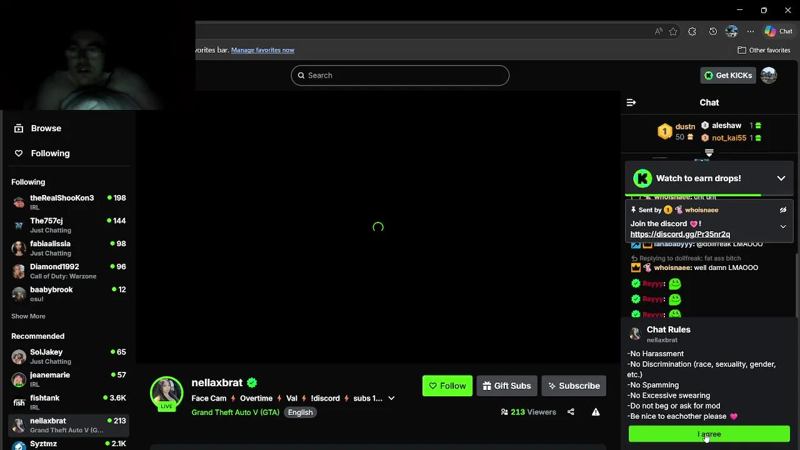Image resolution: width=800 pixels, height=450 pixels.
Task: Click the English language tag
Action: pos(300,412)
